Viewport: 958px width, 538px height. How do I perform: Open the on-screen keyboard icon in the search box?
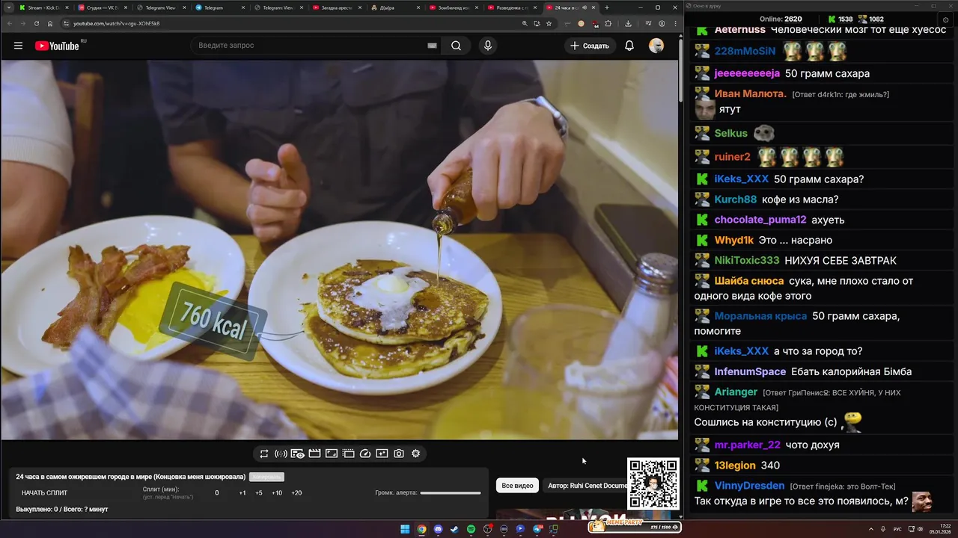coord(432,46)
